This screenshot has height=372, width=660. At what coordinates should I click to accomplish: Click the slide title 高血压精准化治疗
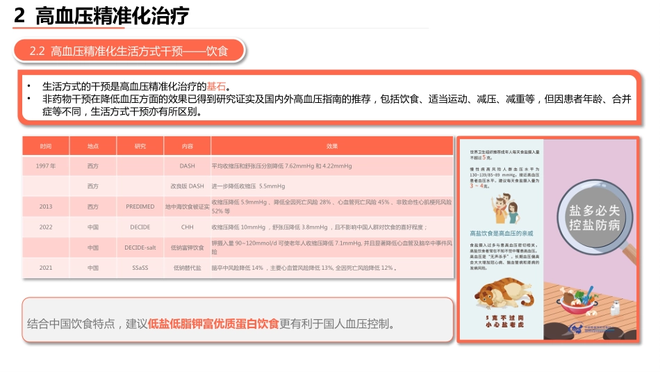(113, 16)
